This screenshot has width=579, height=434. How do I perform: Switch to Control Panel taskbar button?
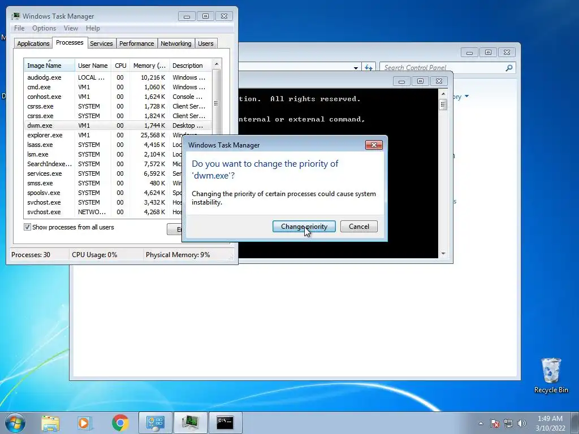click(x=155, y=423)
